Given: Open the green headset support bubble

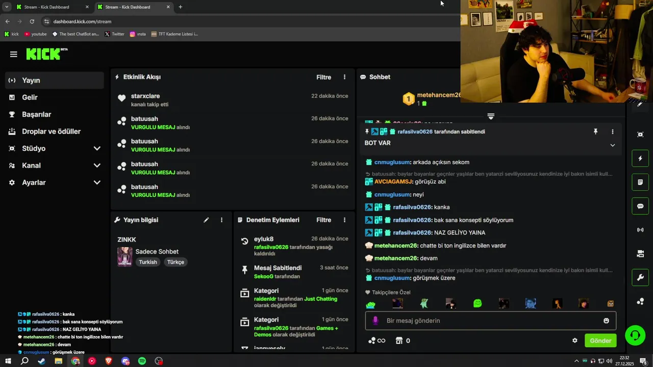Looking at the screenshot, I should tap(635, 335).
